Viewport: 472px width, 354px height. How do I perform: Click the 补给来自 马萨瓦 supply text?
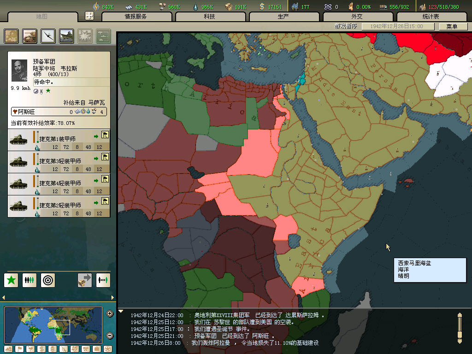[x=84, y=103]
